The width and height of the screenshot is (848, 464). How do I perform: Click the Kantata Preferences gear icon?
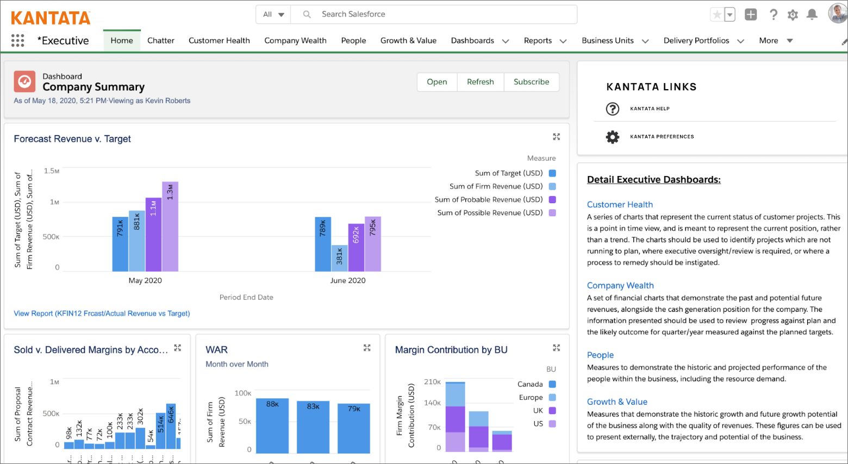(613, 136)
